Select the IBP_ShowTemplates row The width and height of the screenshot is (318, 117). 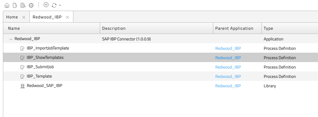coord(160,58)
